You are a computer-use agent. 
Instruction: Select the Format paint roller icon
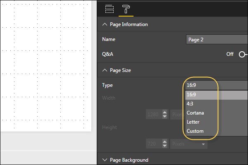(126, 9)
